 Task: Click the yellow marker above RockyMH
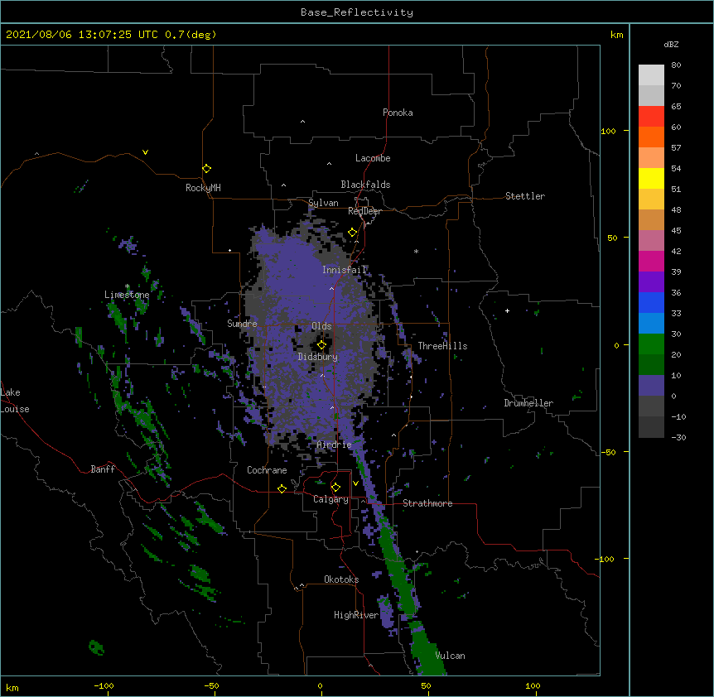(x=206, y=168)
